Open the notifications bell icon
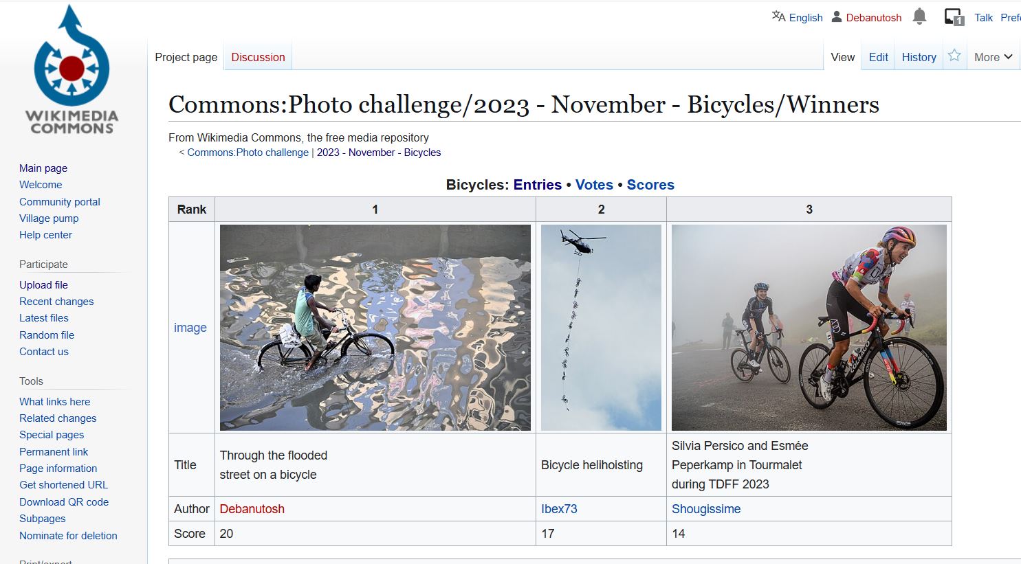 pos(919,16)
